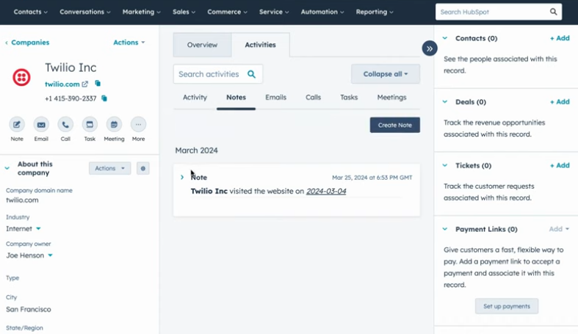Switch to the Meetings filter tab
578x334 pixels.
391,98
